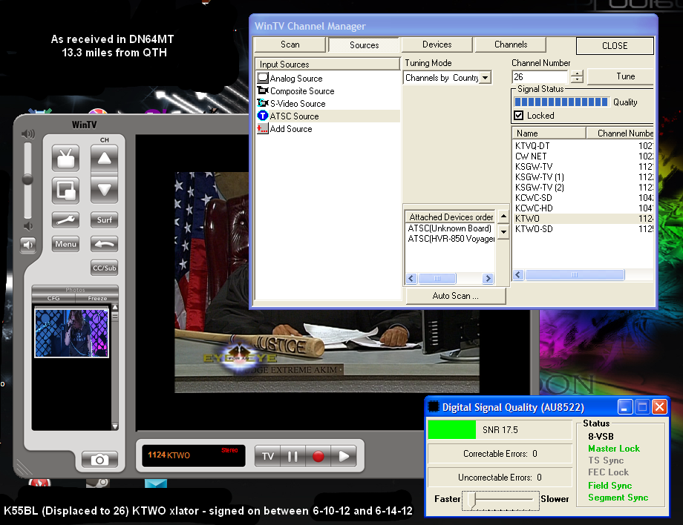Select Analog Source input
This screenshot has width=683, height=525.
[295, 79]
